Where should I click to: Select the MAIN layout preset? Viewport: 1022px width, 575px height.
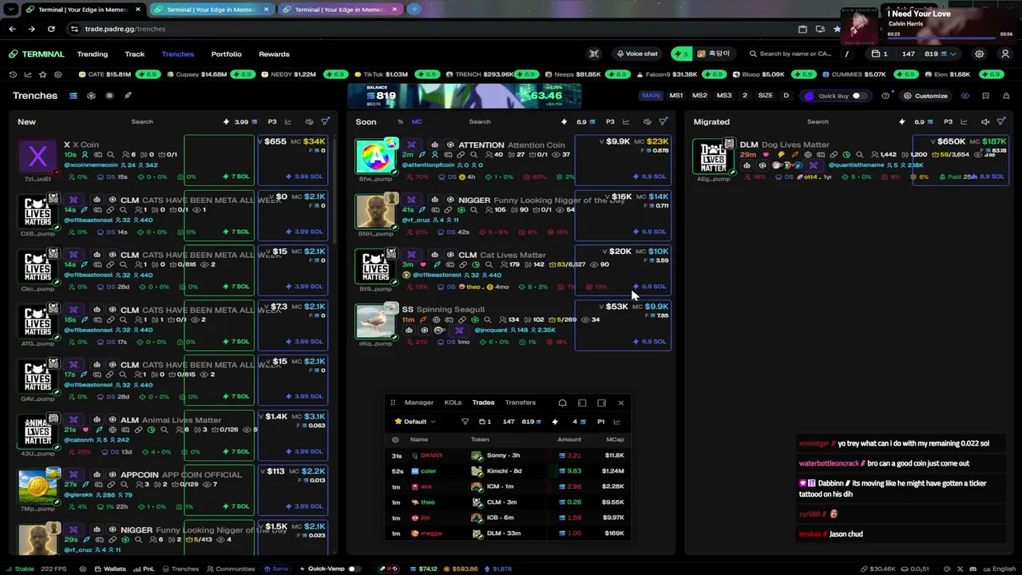point(651,96)
